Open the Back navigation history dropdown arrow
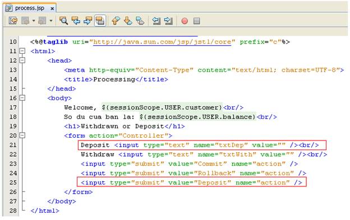Image resolution: width=350 pixels, height=220 pixels. point(34,21)
